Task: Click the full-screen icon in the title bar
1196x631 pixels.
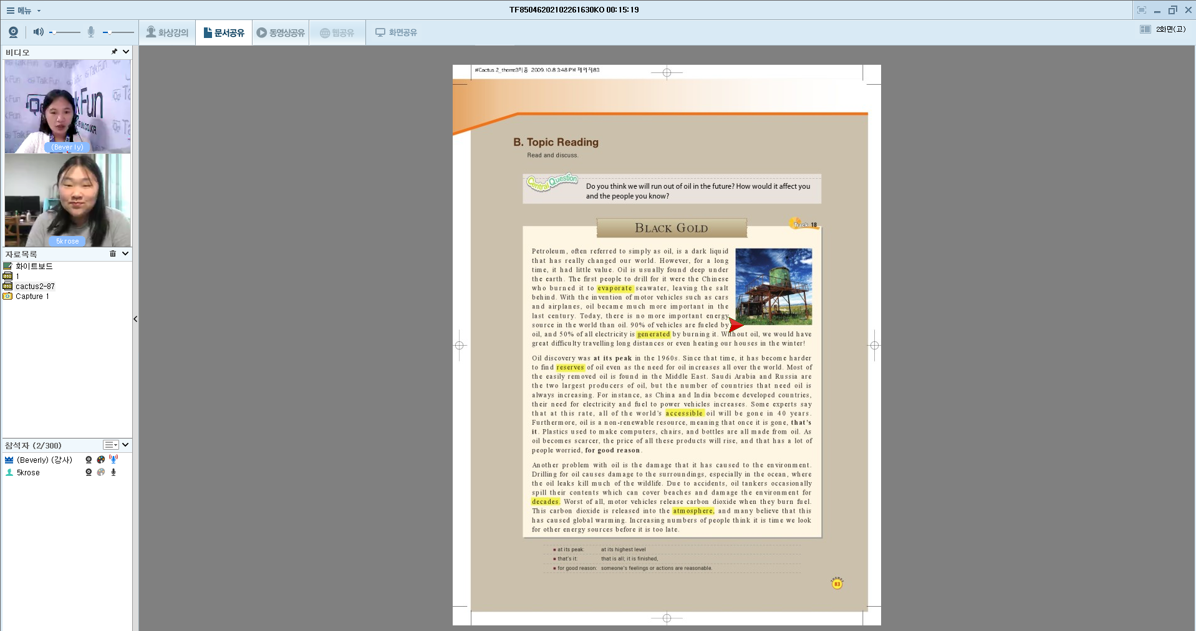Action: pyautogui.click(x=1141, y=10)
